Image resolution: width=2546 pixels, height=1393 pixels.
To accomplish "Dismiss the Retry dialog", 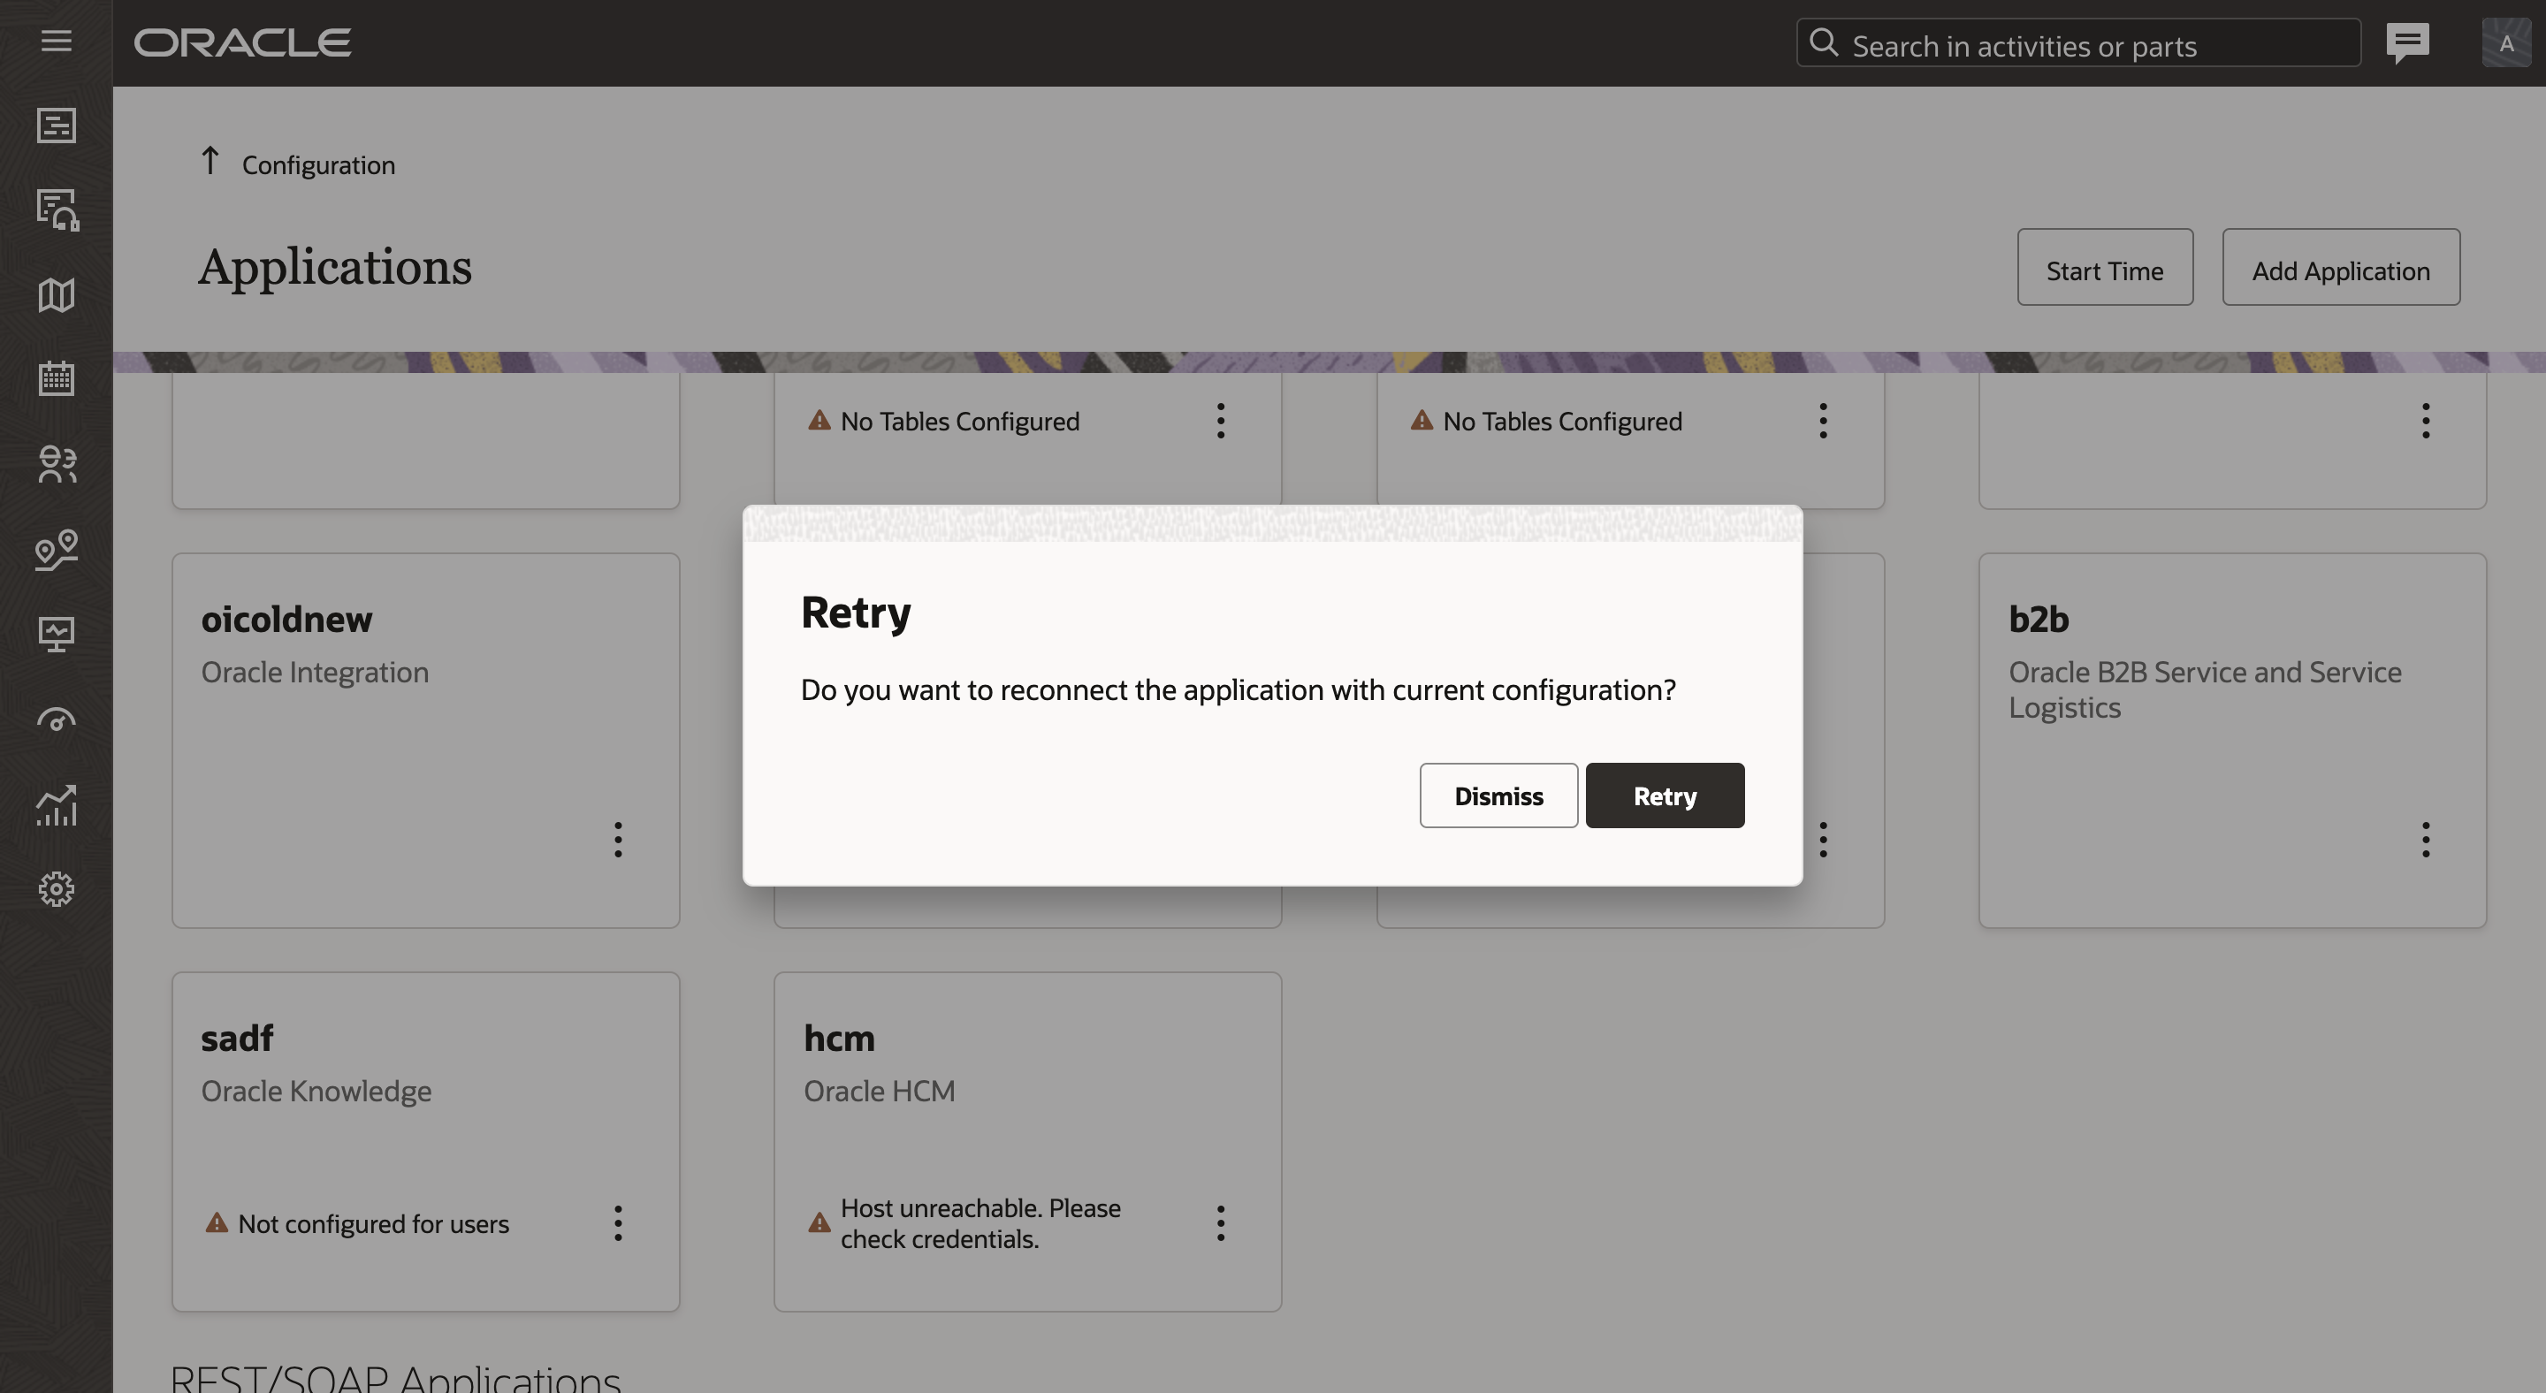I will point(1498,795).
